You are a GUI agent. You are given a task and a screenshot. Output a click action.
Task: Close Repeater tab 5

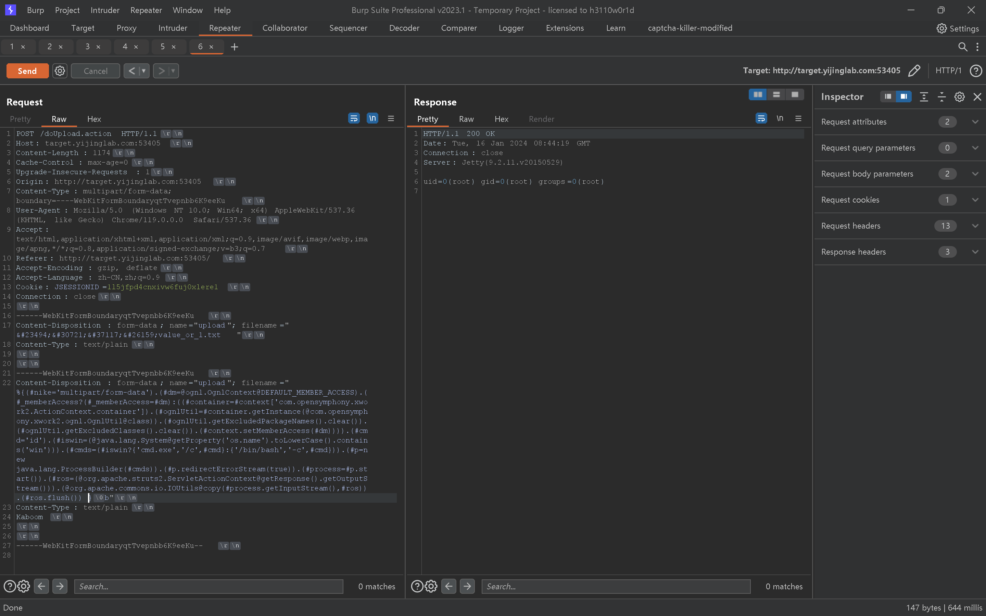tap(174, 47)
